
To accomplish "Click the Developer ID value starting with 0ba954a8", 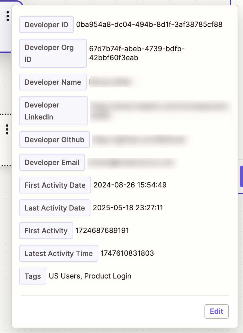I will (x=149, y=25).
